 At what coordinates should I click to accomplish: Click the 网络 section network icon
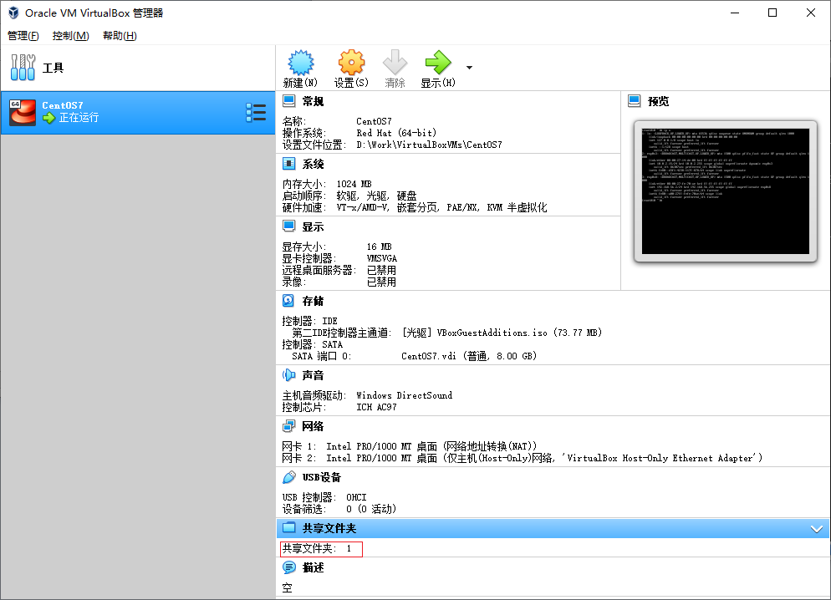[288, 426]
